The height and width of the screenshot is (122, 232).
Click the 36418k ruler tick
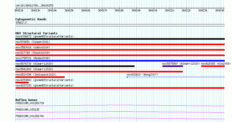tap(119, 10)
